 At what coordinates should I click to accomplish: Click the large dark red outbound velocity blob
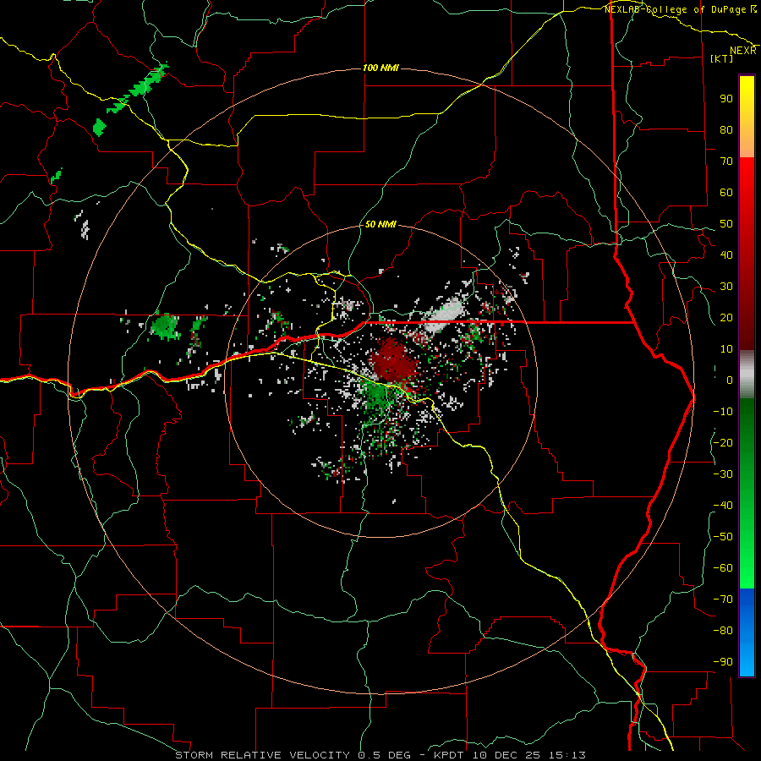391,362
